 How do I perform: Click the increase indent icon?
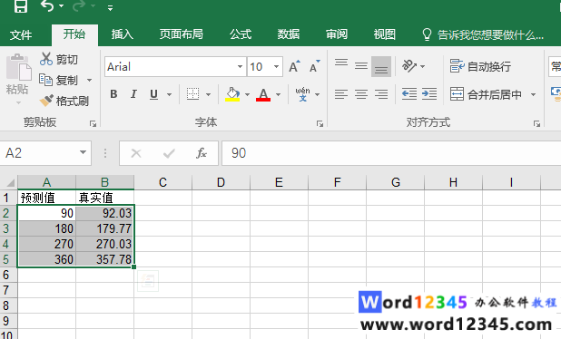[429, 94]
